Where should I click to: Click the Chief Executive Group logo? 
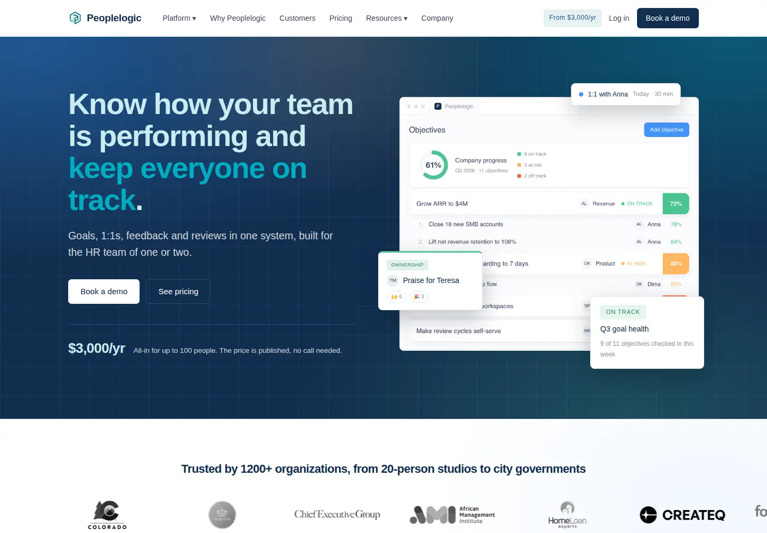[337, 514]
